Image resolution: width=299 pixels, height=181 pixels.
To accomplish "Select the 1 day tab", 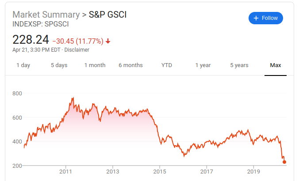I will pos(23,65).
